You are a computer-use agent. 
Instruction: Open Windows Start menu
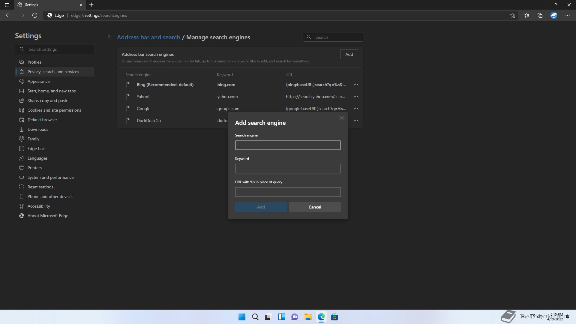[x=242, y=317]
